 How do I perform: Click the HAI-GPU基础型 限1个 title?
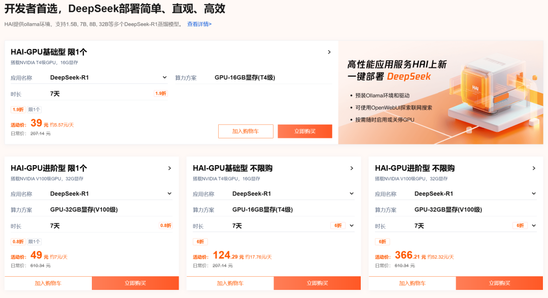pyautogui.click(x=49, y=52)
